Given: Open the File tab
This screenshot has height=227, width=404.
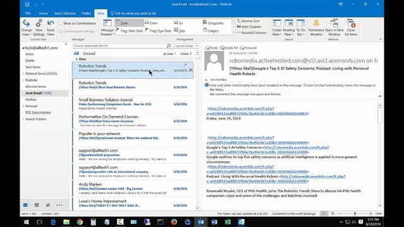Looking at the screenshot, I should tap(28, 13).
